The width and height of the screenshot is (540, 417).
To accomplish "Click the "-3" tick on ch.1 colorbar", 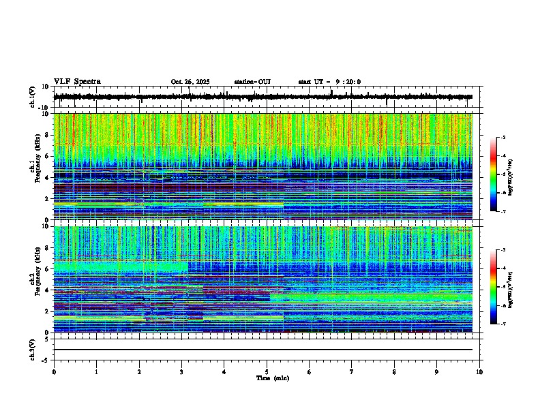I will [503, 137].
